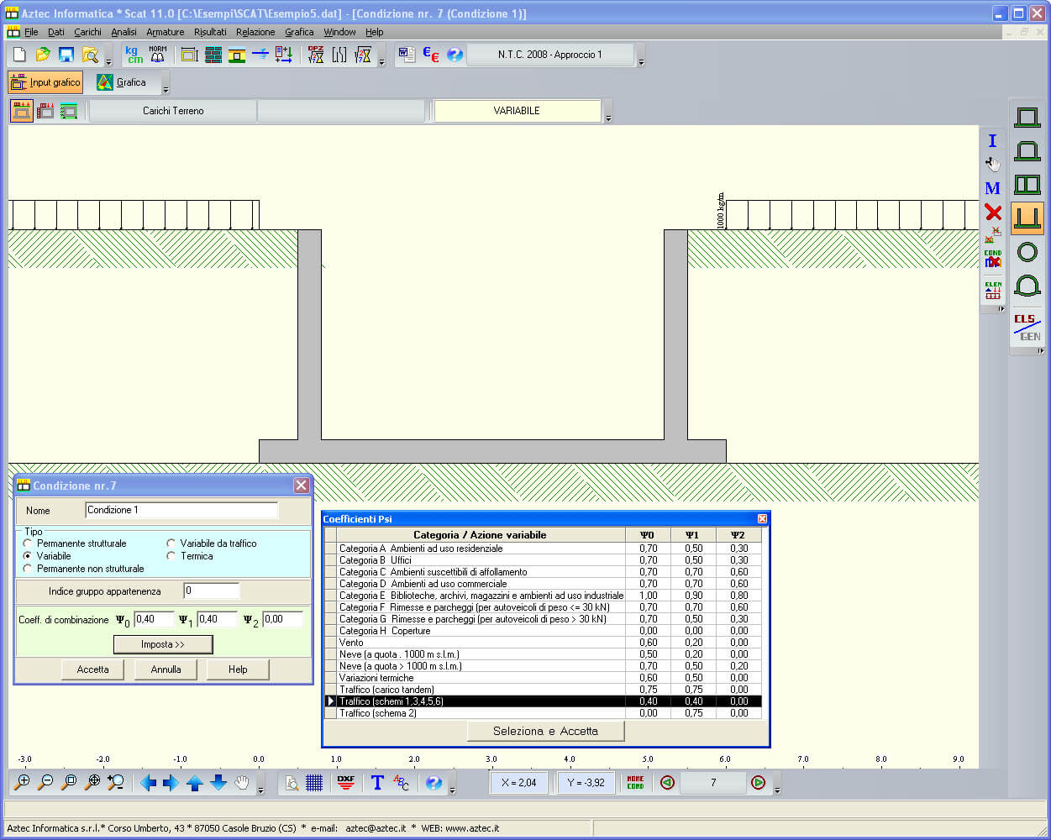This screenshot has height=840, width=1051.
Task: Click the Seleziona e Accetta button
Action: [x=545, y=731]
